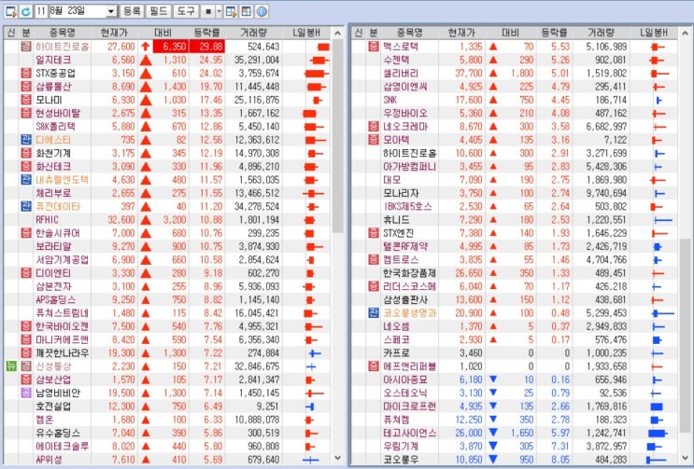Click the 증 badge in the STX중공업 row

[26, 74]
